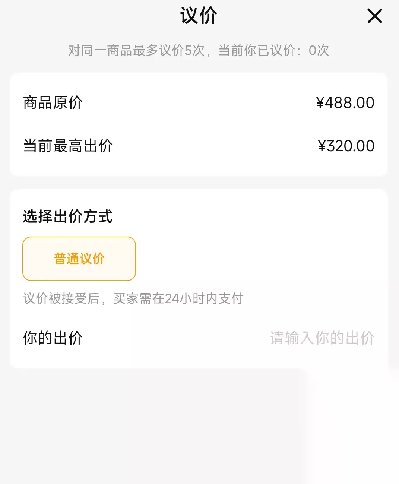Select the 普通议价 bidding method
Image resolution: width=399 pixels, height=484 pixels.
(x=79, y=259)
